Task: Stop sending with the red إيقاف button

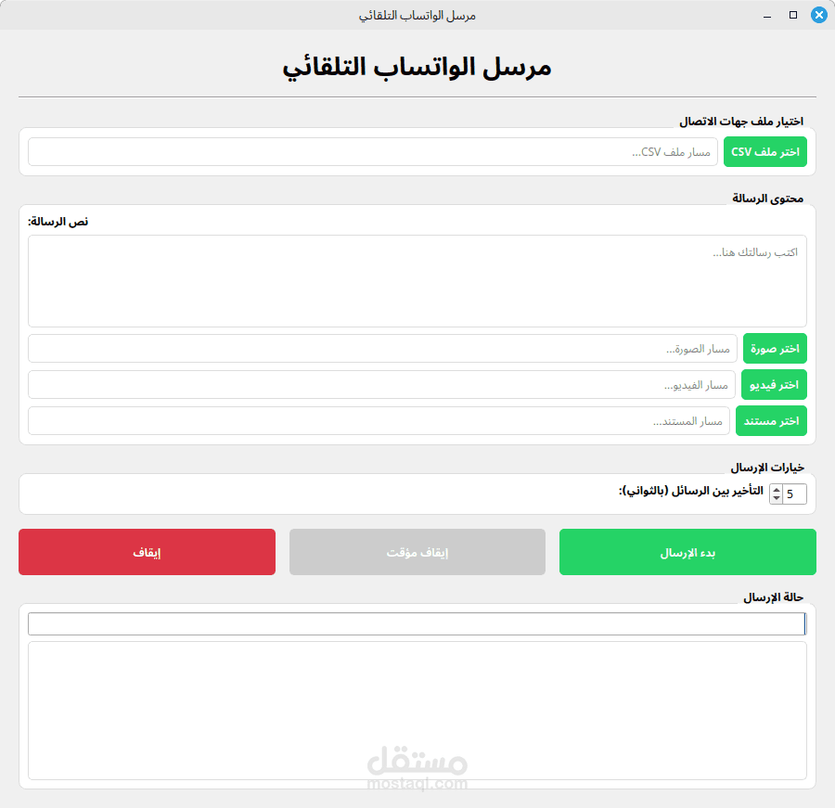Action: tap(147, 552)
